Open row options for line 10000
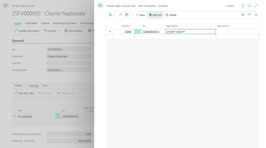The image size is (266, 148). click(137, 32)
